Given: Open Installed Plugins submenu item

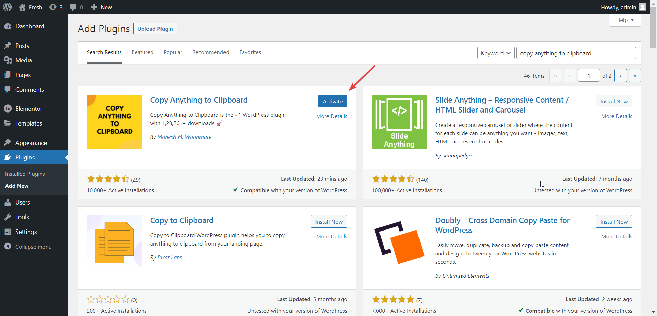Looking at the screenshot, I should pos(25,174).
